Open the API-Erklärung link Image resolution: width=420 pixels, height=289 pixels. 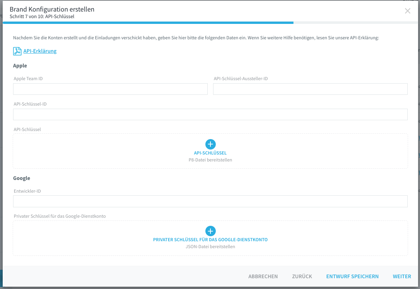[x=40, y=51]
